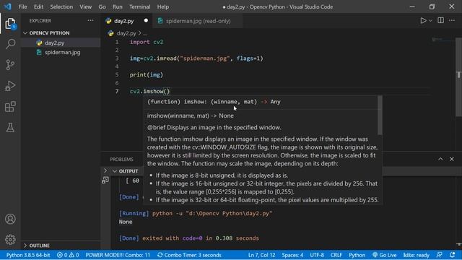The width and height of the screenshot is (462, 260).
Task: Go to line via Ln 7, Col 12
Action: [261, 255]
